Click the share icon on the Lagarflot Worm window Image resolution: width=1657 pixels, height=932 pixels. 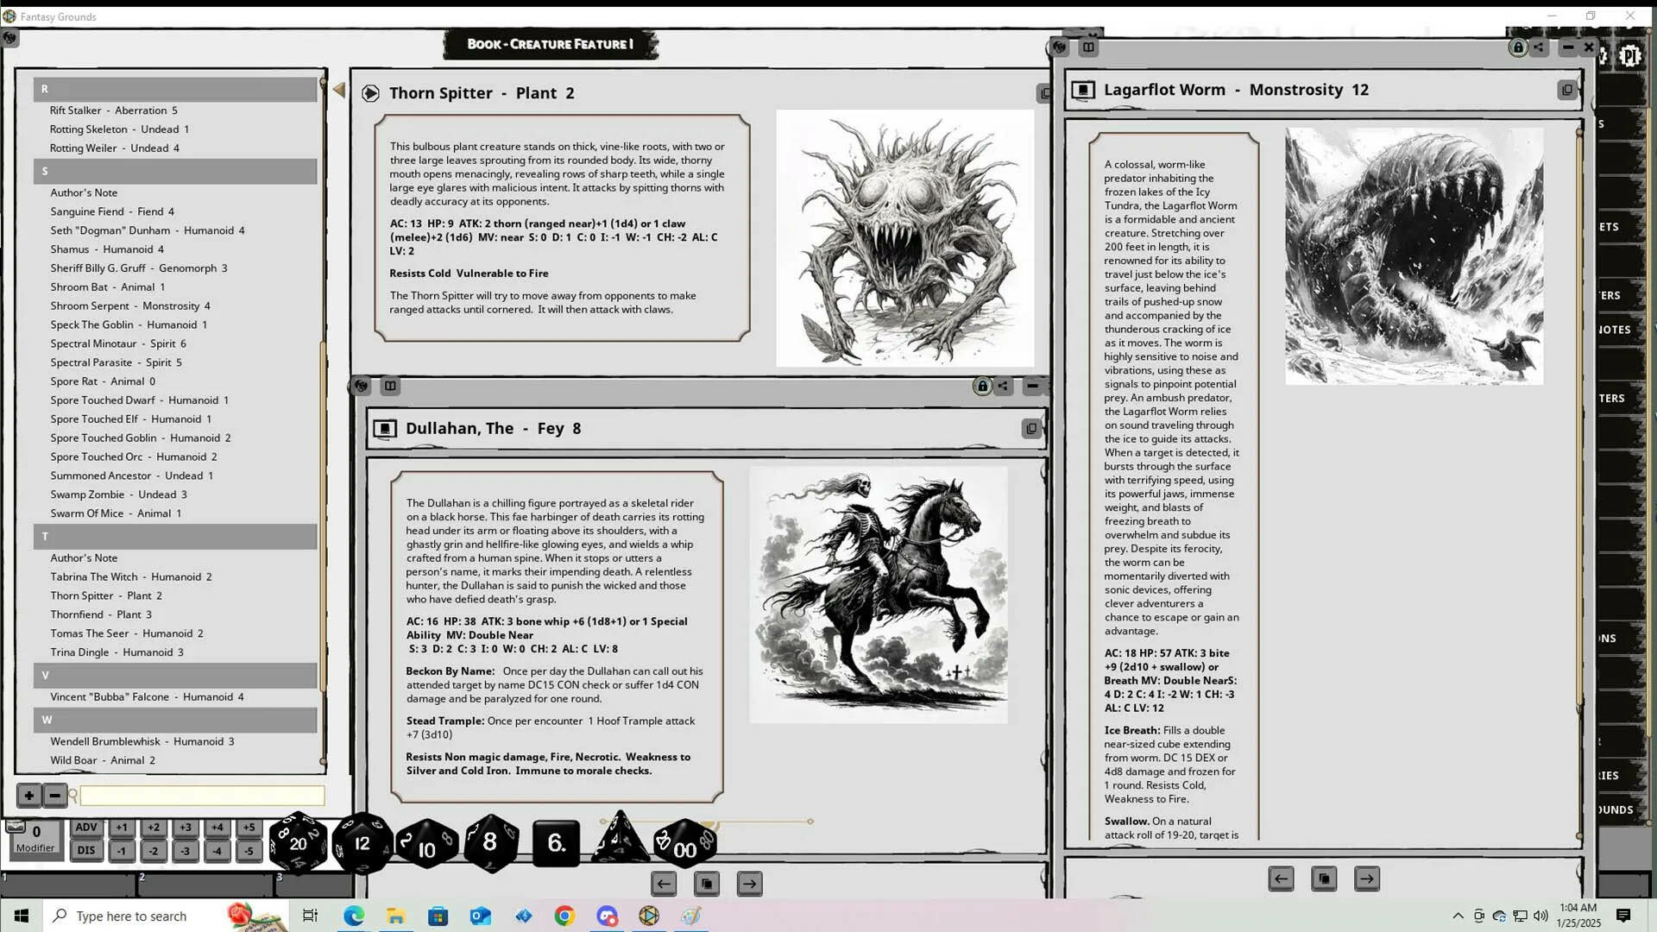click(x=1539, y=47)
